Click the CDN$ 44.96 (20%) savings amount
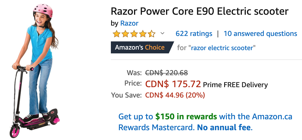Viewport: 302px width, 140px height. coord(175,95)
